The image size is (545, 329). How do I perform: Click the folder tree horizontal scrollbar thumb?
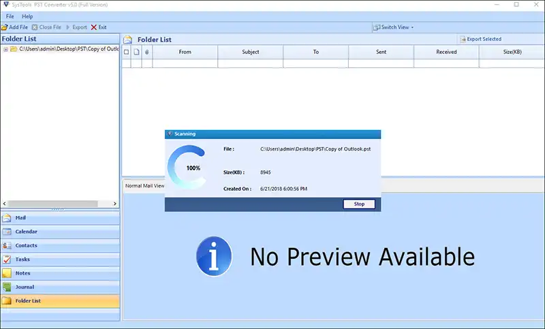pyautogui.click(x=53, y=204)
